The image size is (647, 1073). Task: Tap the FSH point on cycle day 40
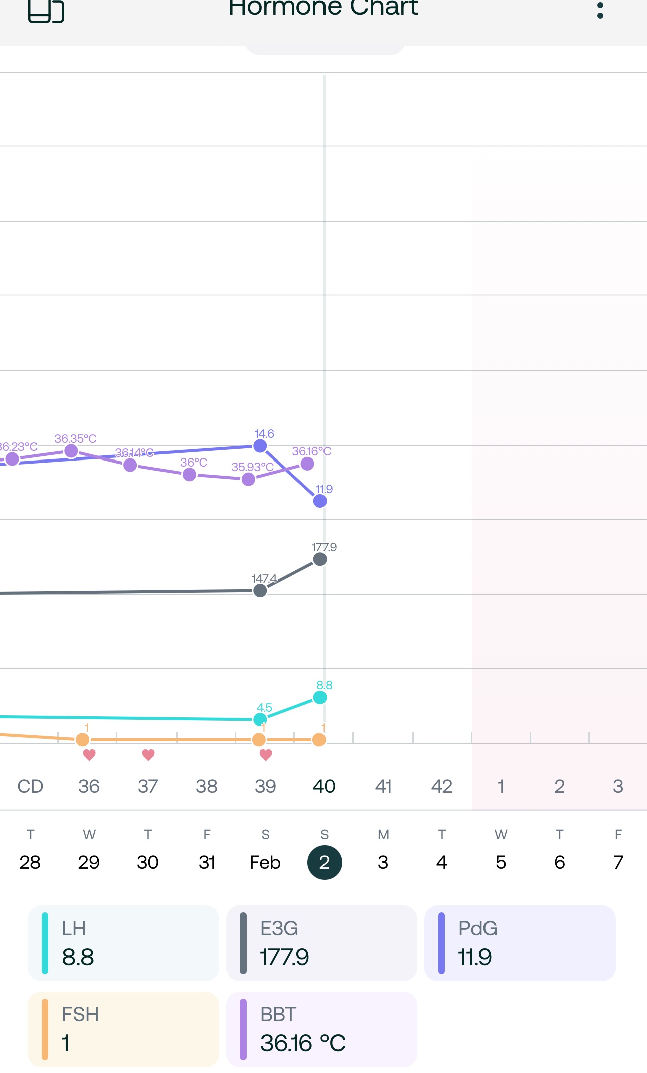click(x=319, y=739)
